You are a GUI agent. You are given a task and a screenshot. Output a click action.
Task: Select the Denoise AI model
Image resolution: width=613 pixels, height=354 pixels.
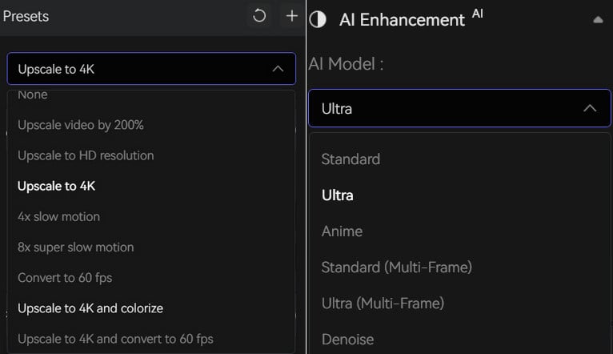(347, 339)
